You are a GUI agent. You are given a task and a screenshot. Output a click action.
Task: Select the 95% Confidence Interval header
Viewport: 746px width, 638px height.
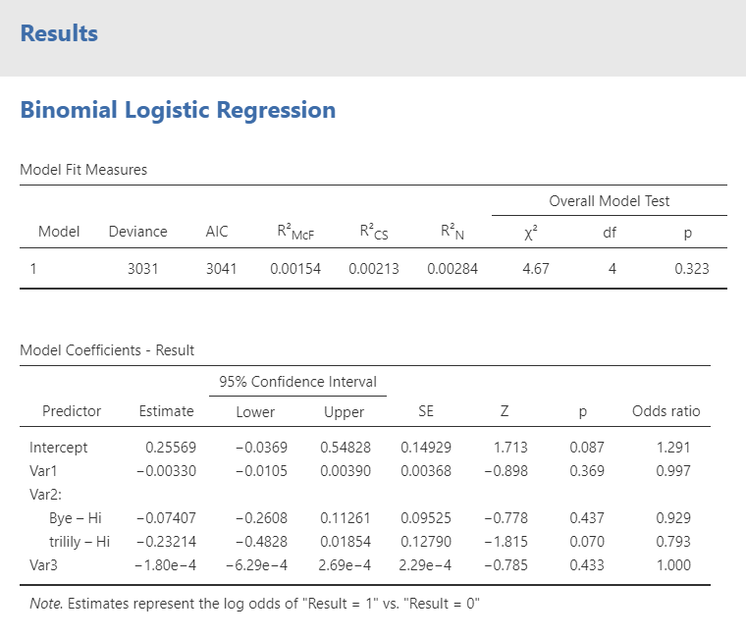click(298, 382)
